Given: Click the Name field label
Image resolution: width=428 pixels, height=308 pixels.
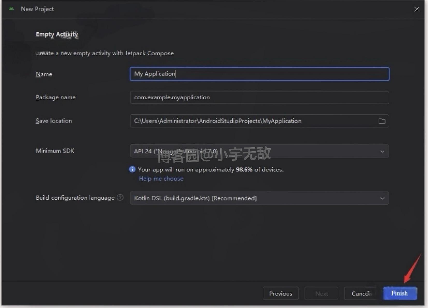Looking at the screenshot, I should 44,74.
